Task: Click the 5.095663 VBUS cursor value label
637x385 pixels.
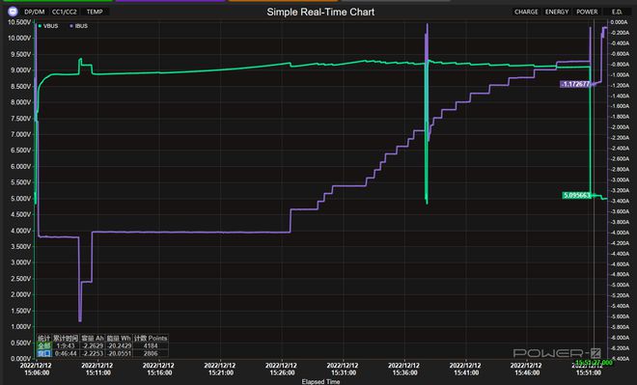Action: click(x=576, y=195)
